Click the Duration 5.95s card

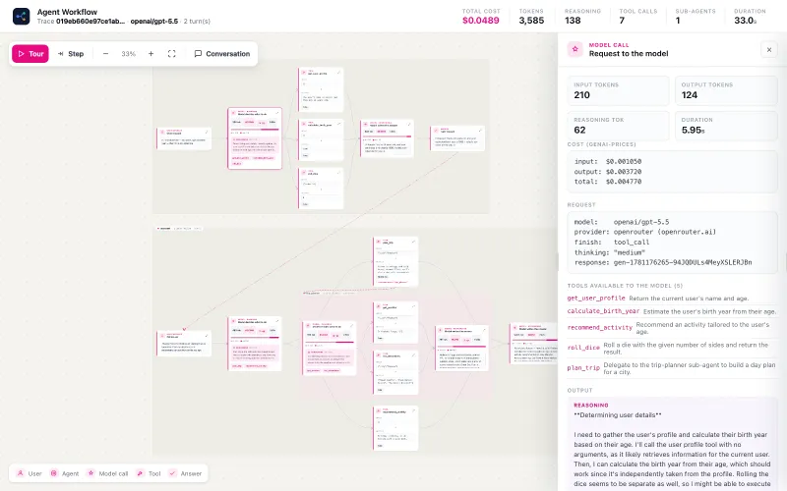(726, 126)
